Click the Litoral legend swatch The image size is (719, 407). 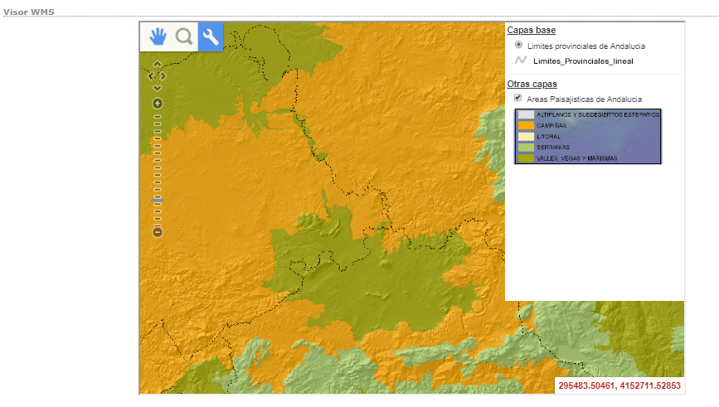point(525,136)
